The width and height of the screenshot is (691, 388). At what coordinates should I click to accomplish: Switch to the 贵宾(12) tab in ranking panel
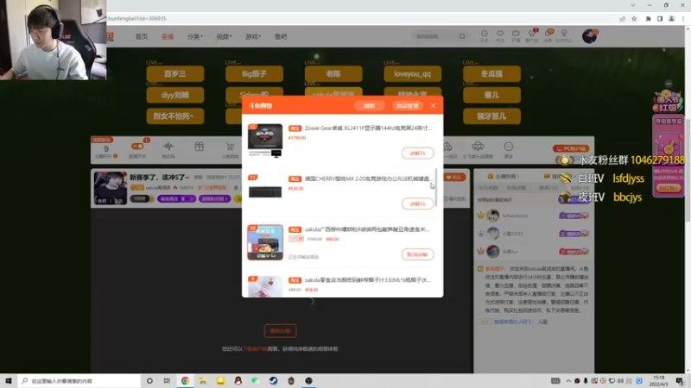[548, 188]
